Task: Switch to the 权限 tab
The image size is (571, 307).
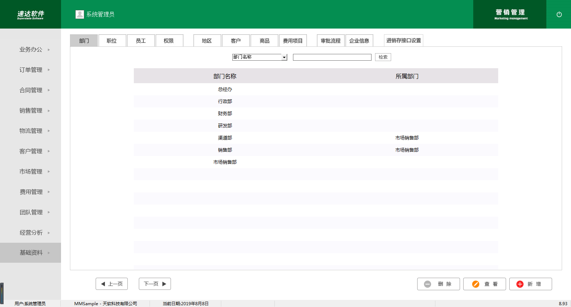Action: [x=169, y=41]
